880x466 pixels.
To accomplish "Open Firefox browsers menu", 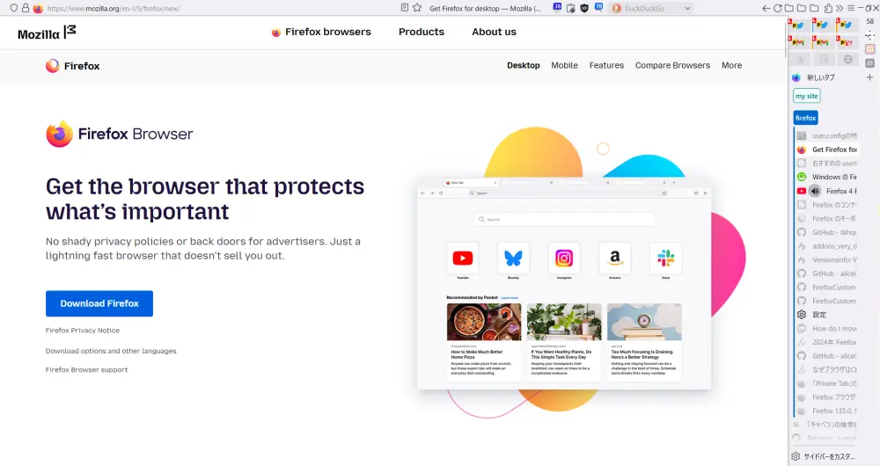I will click(x=321, y=32).
